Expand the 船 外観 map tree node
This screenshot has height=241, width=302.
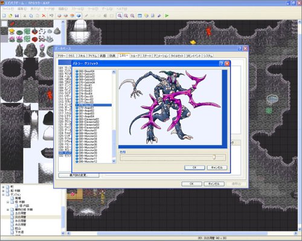3,190
